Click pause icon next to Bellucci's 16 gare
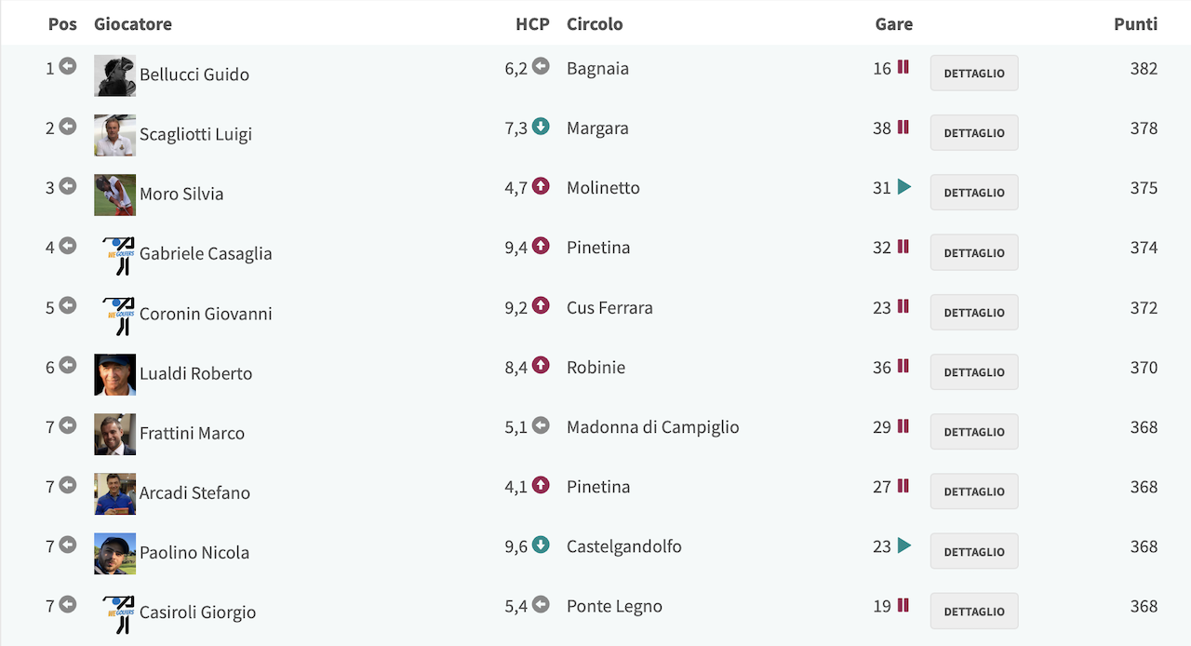The image size is (1191, 646). point(903,67)
